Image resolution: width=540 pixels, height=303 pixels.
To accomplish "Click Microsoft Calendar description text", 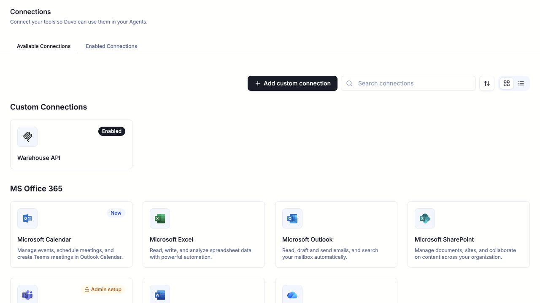I will tap(70, 254).
